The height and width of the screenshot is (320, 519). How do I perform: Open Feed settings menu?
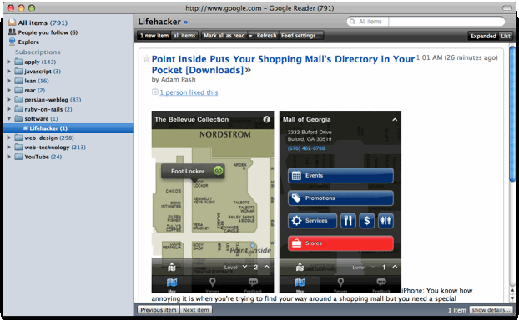pyautogui.click(x=301, y=36)
